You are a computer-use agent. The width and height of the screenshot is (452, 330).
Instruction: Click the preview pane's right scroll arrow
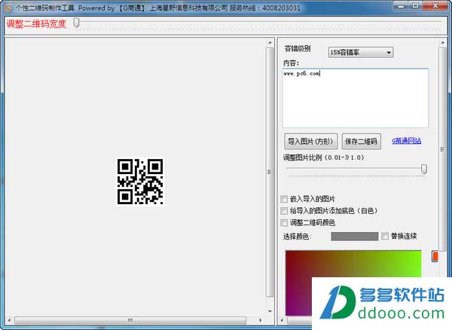tap(261, 320)
